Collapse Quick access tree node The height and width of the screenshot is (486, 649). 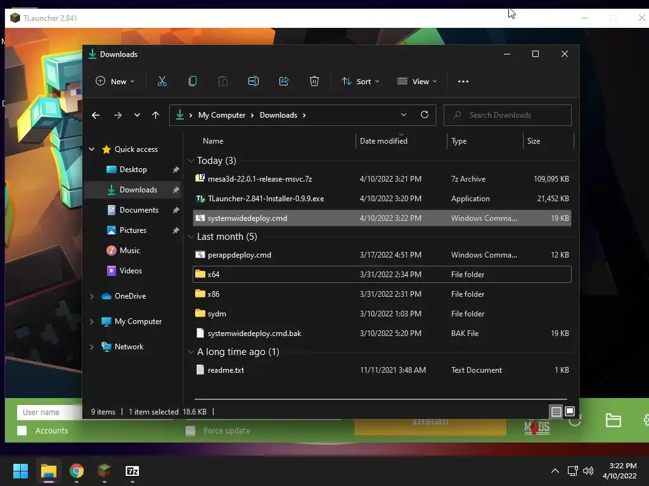pos(92,149)
